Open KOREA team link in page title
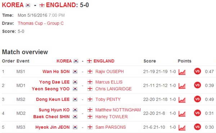The image size is (216, 133). (13, 5)
